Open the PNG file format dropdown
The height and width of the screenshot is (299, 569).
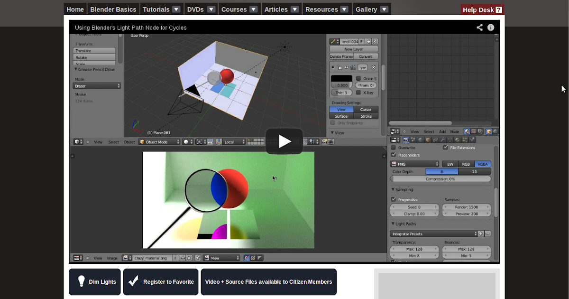pos(414,164)
